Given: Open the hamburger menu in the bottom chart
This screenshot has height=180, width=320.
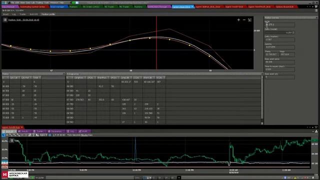Looking at the screenshot, I should 12,140.
